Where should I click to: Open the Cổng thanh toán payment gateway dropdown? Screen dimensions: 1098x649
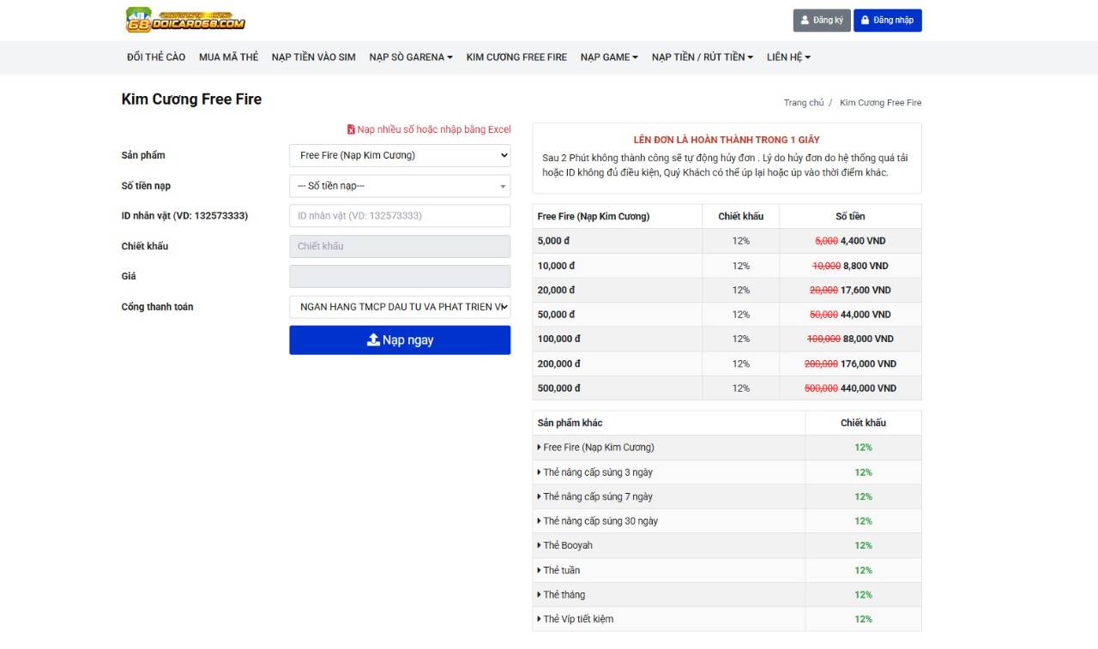point(400,307)
